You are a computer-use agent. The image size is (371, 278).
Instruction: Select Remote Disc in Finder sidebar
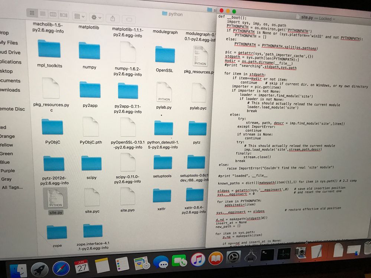tap(12, 109)
